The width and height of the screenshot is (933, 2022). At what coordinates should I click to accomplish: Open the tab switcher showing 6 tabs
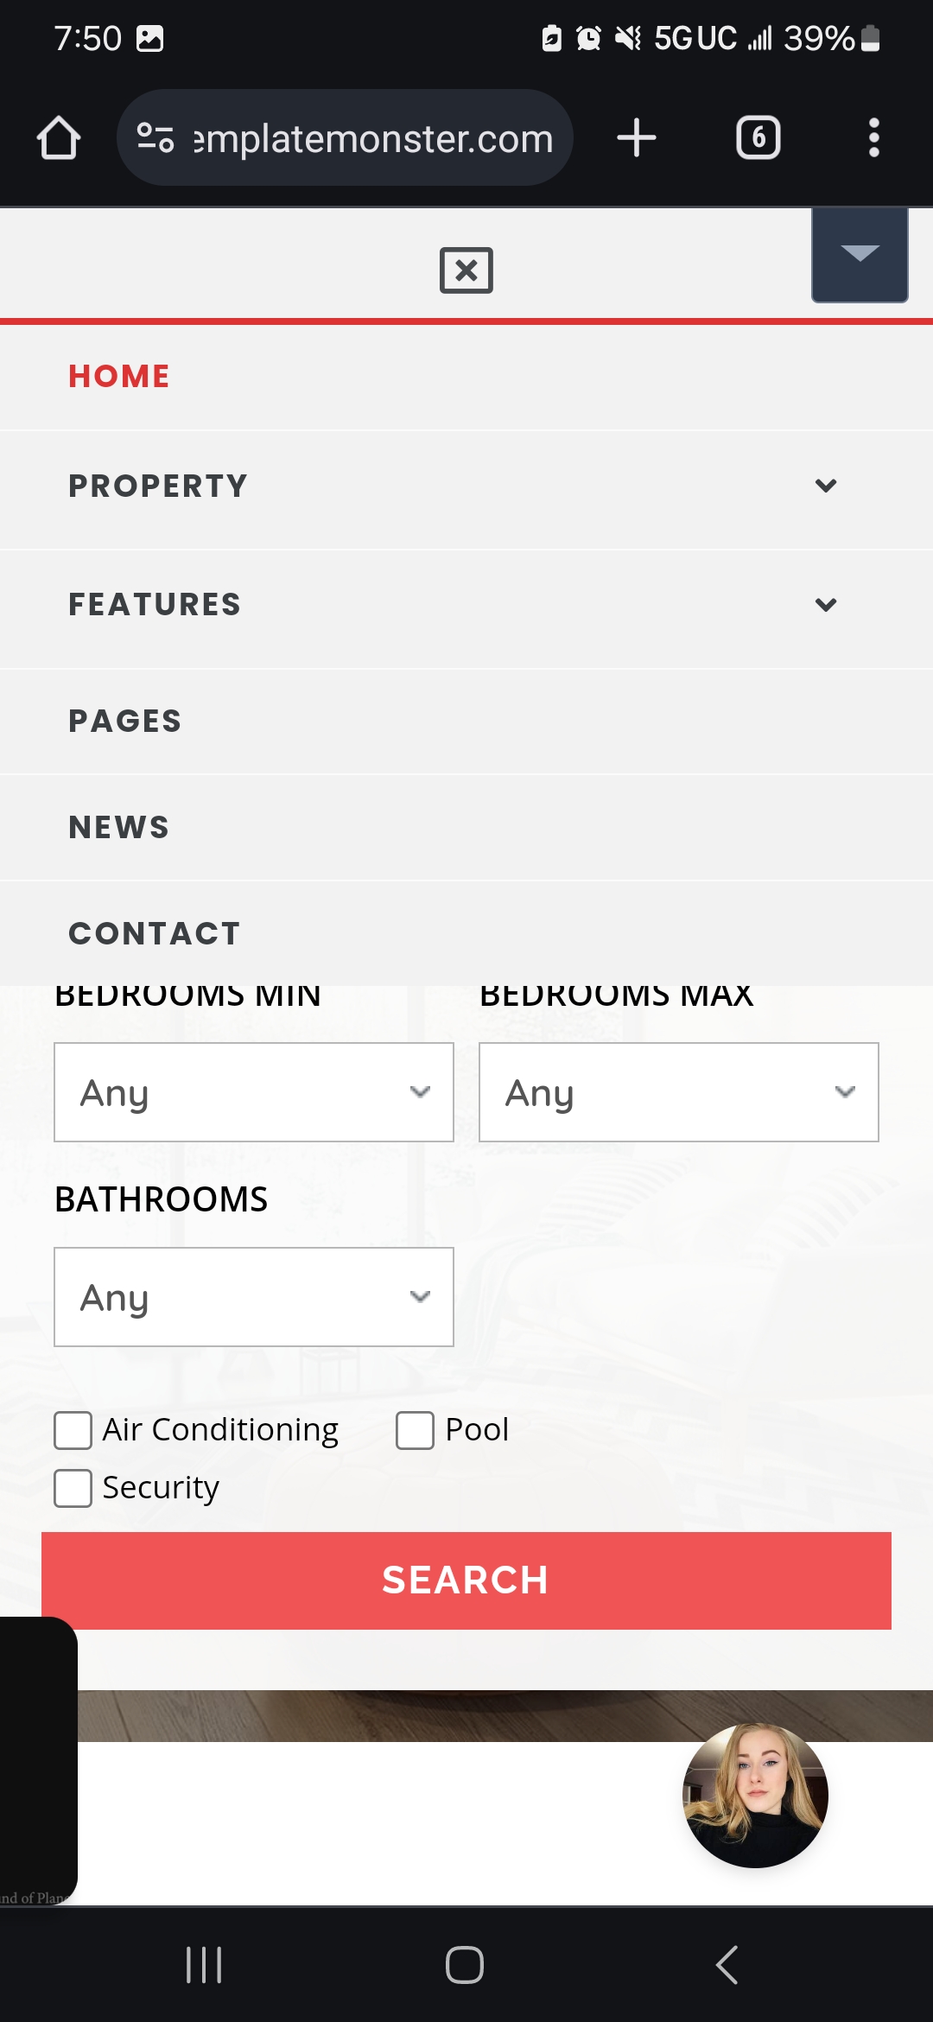[758, 138]
